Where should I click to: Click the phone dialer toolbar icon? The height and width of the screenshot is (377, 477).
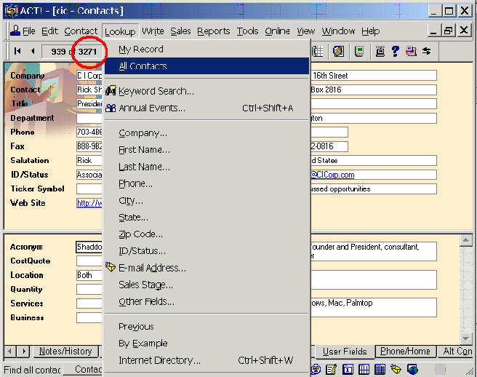[x=317, y=51]
